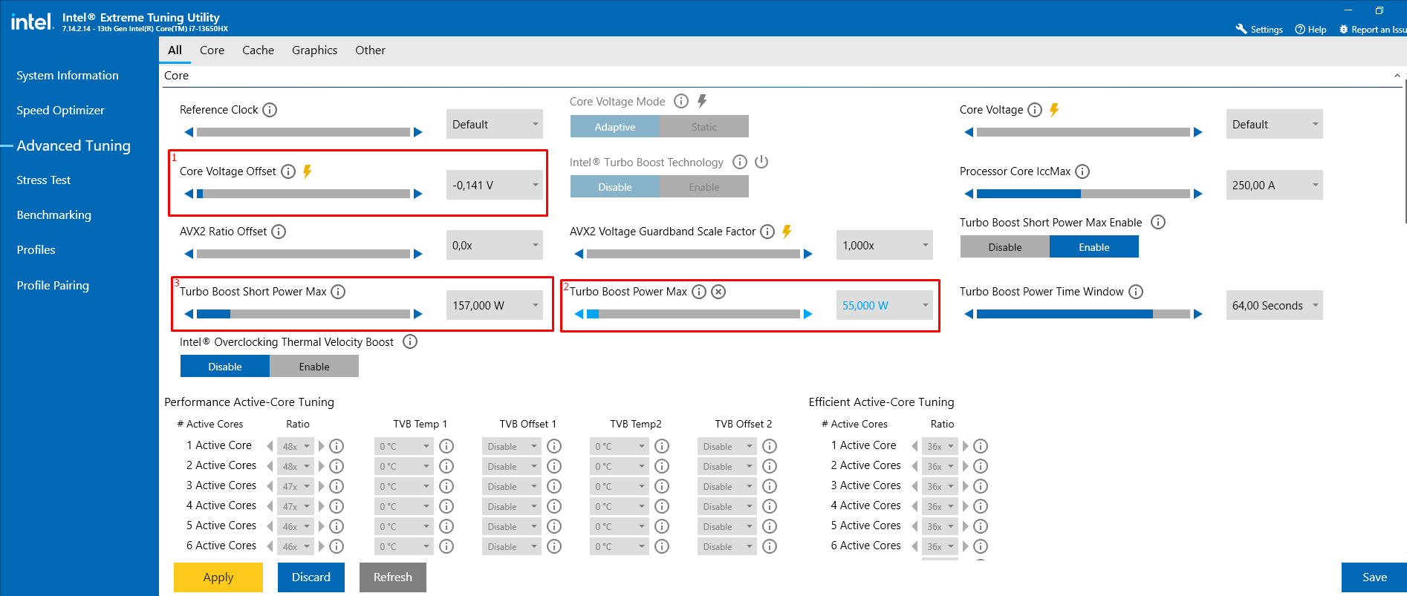Decrease Core Voltage Offset with the left arrow
The image size is (1407, 596).
[x=189, y=194]
